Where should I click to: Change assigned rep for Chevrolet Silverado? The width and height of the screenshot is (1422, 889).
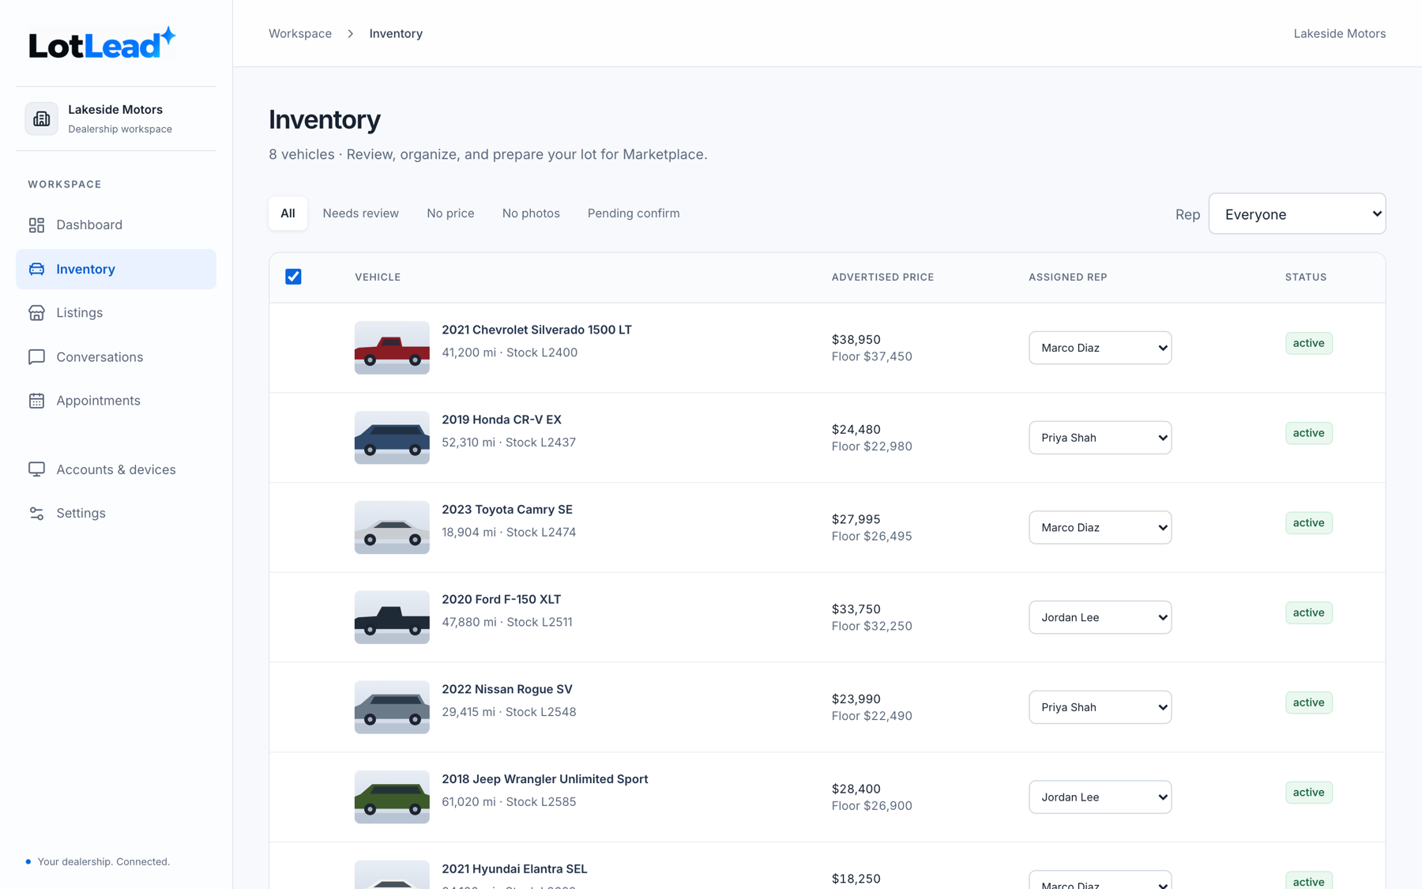1100,348
